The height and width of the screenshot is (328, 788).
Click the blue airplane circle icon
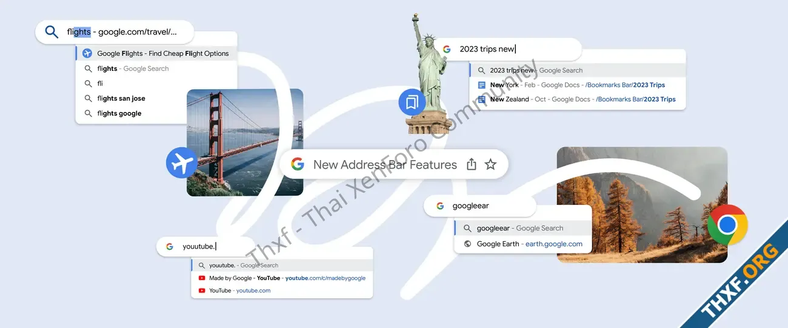(x=182, y=162)
